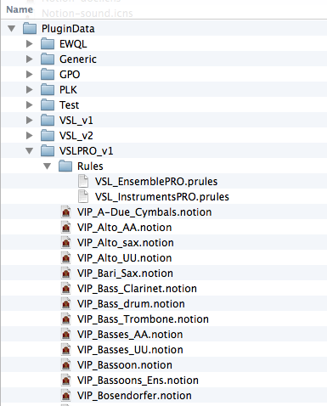Click the VIP_Bari_Sax notion file icon

[x=65, y=273]
